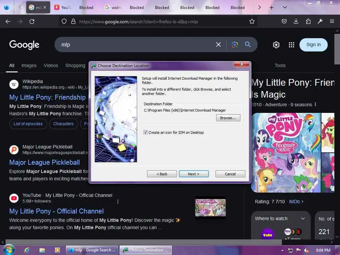Open the tracking protection shield icon
Image resolution: width=340 pixels, height=255 pixels.
click(64, 22)
